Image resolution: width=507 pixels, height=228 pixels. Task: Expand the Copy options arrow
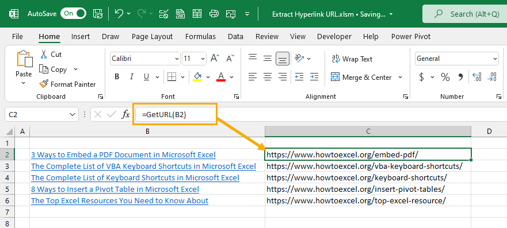click(75, 69)
